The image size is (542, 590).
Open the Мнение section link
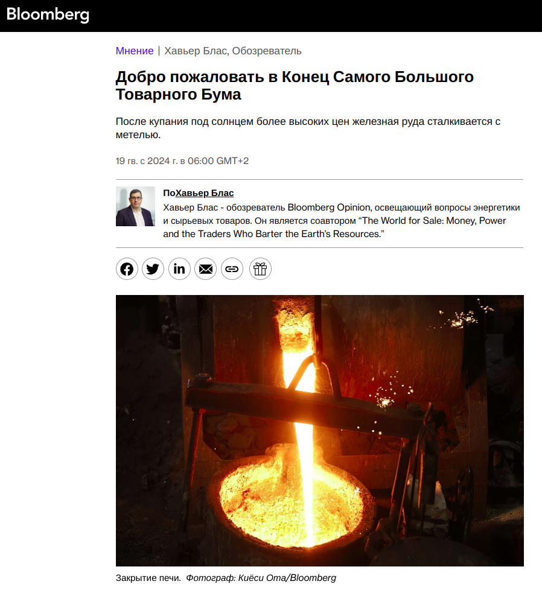pos(135,51)
